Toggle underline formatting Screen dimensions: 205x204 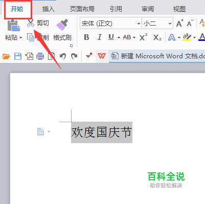pyautogui.click(x=111, y=37)
